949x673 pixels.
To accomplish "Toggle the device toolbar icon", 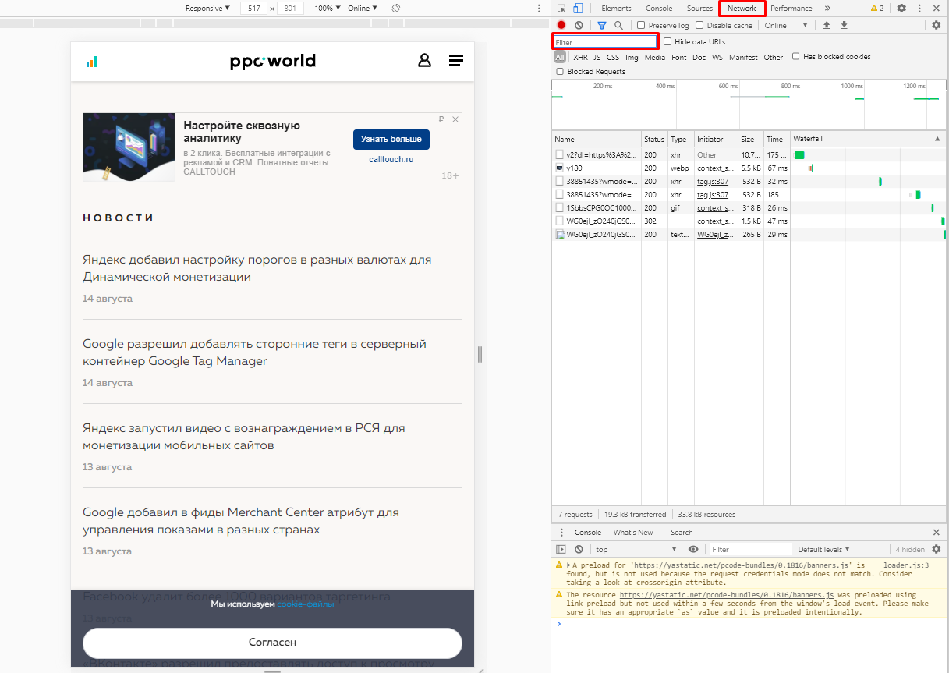I will 578,9.
